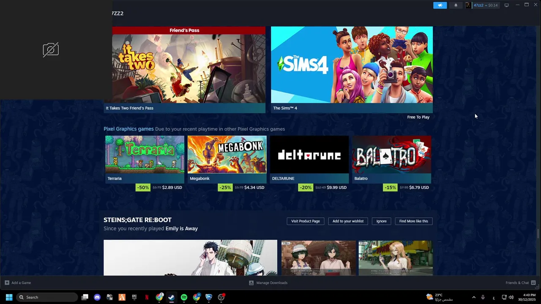Open Steam announcements megaphone button
Image resolution: width=541 pixels, height=304 pixels.
(440, 5)
